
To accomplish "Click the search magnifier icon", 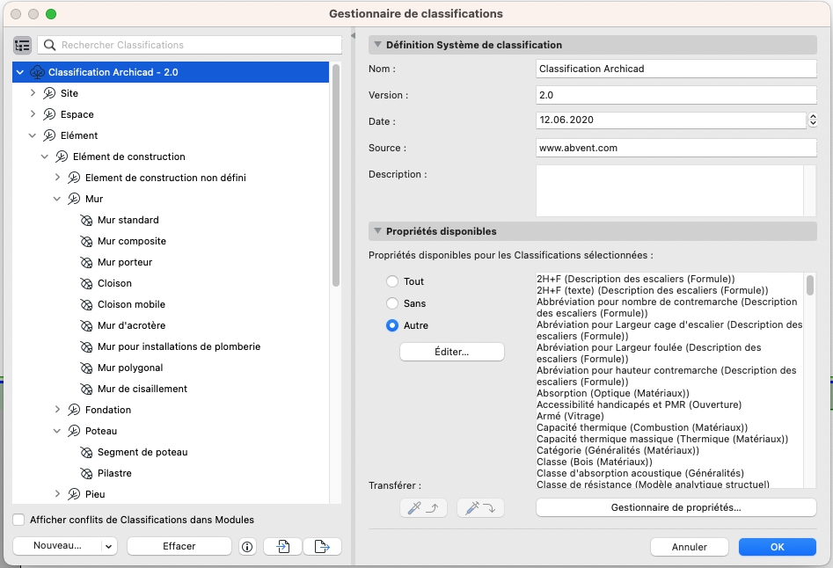I will click(x=49, y=45).
